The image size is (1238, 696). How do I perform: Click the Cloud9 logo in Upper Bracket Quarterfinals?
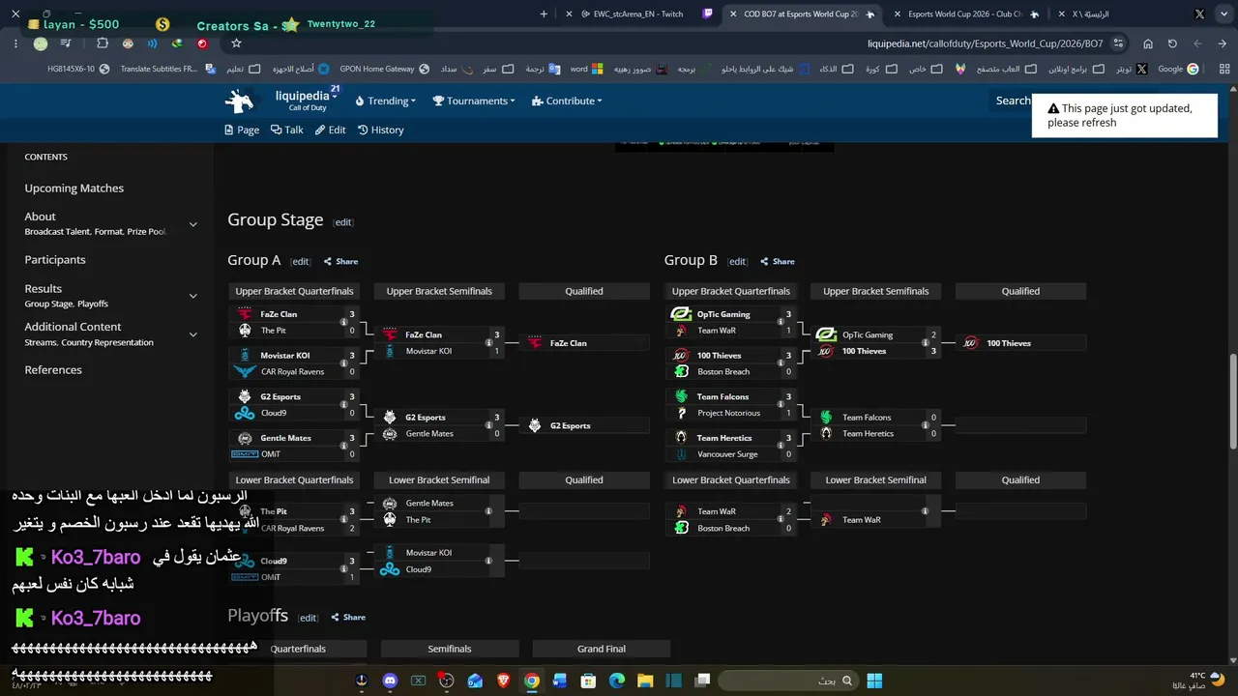point(245,413)
